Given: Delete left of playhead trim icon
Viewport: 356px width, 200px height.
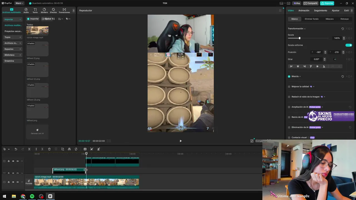Looking at the screenshot, I should click(x=36, y=149).
